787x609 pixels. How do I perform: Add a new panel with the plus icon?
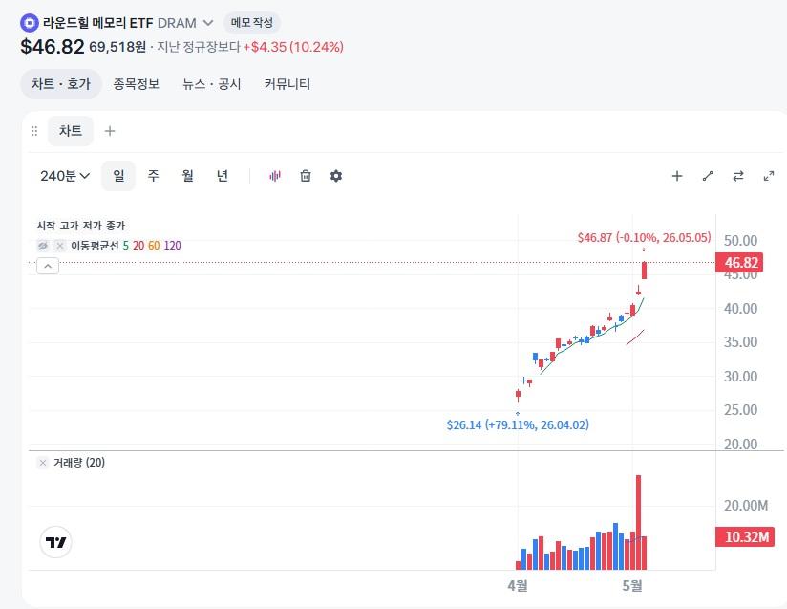(x=110, y=131)
